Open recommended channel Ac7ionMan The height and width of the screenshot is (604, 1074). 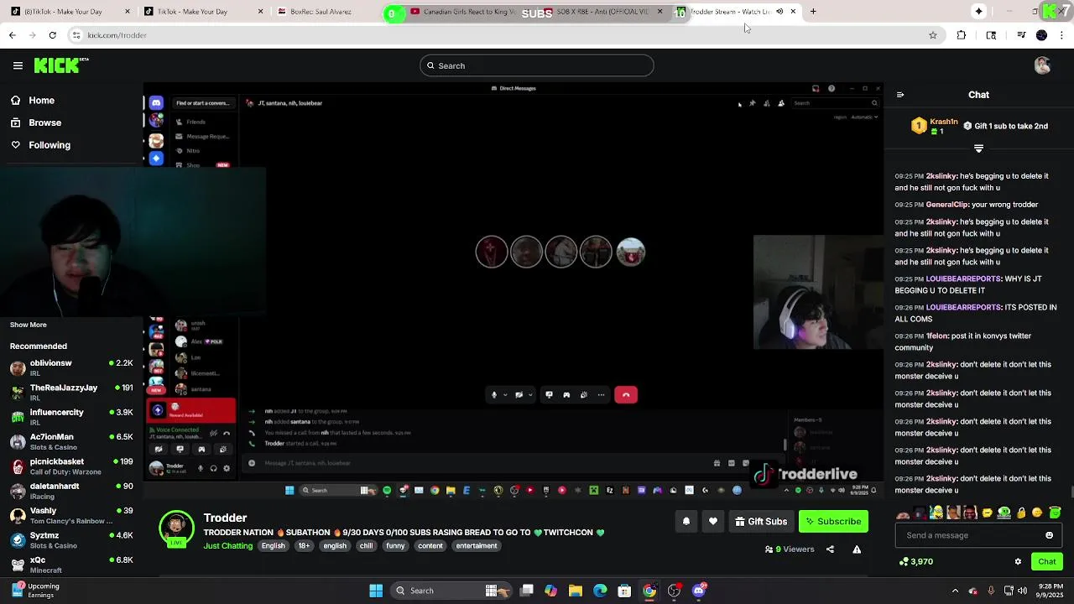[71, 441]
